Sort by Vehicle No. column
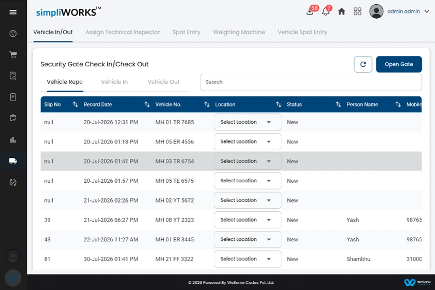Viewport: 435px width, 290px height. click(x=207, y=104)
